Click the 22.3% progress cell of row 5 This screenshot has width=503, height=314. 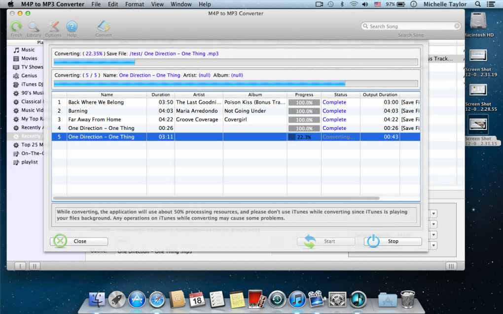304,137
